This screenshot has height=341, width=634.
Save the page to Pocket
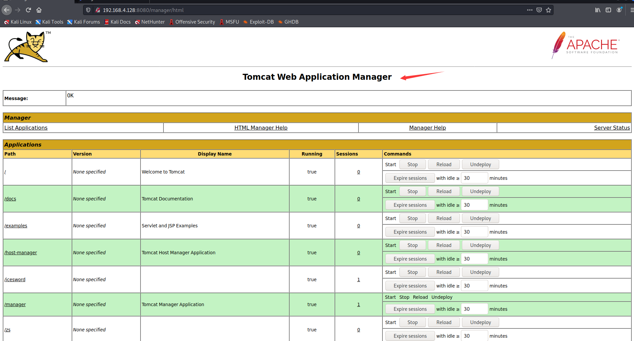[x=539, y=10]
